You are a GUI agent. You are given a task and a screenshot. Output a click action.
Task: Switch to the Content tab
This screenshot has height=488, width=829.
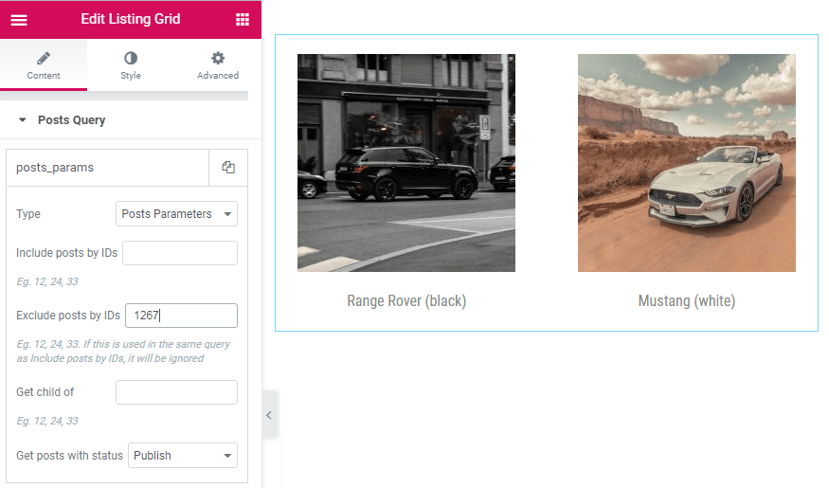coord(44,65)
